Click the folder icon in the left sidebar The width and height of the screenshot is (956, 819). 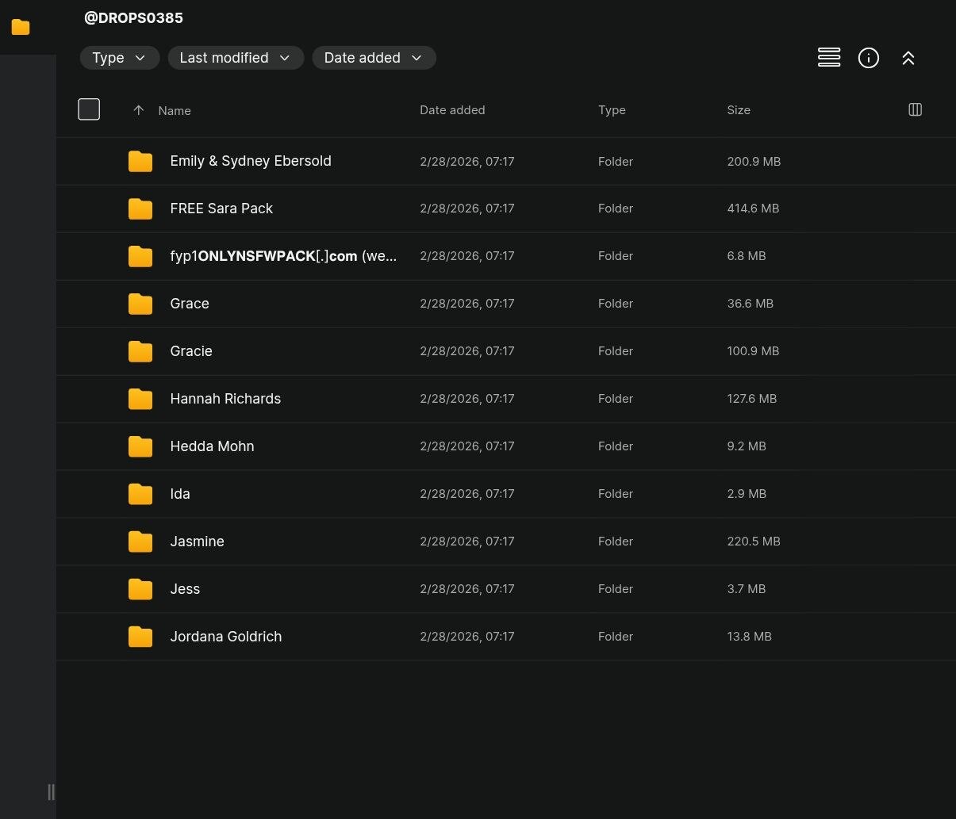pos(21,28)
